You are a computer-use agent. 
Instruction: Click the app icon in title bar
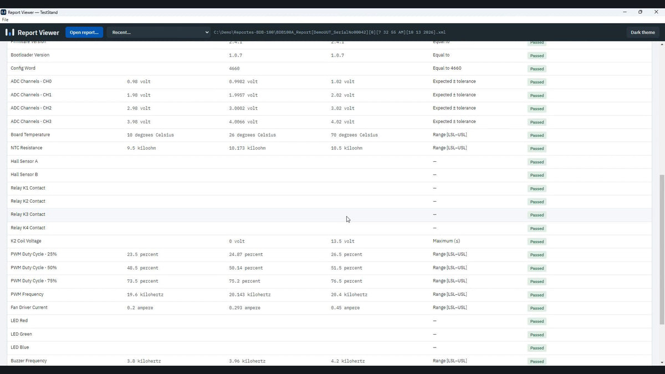(3, 12)
